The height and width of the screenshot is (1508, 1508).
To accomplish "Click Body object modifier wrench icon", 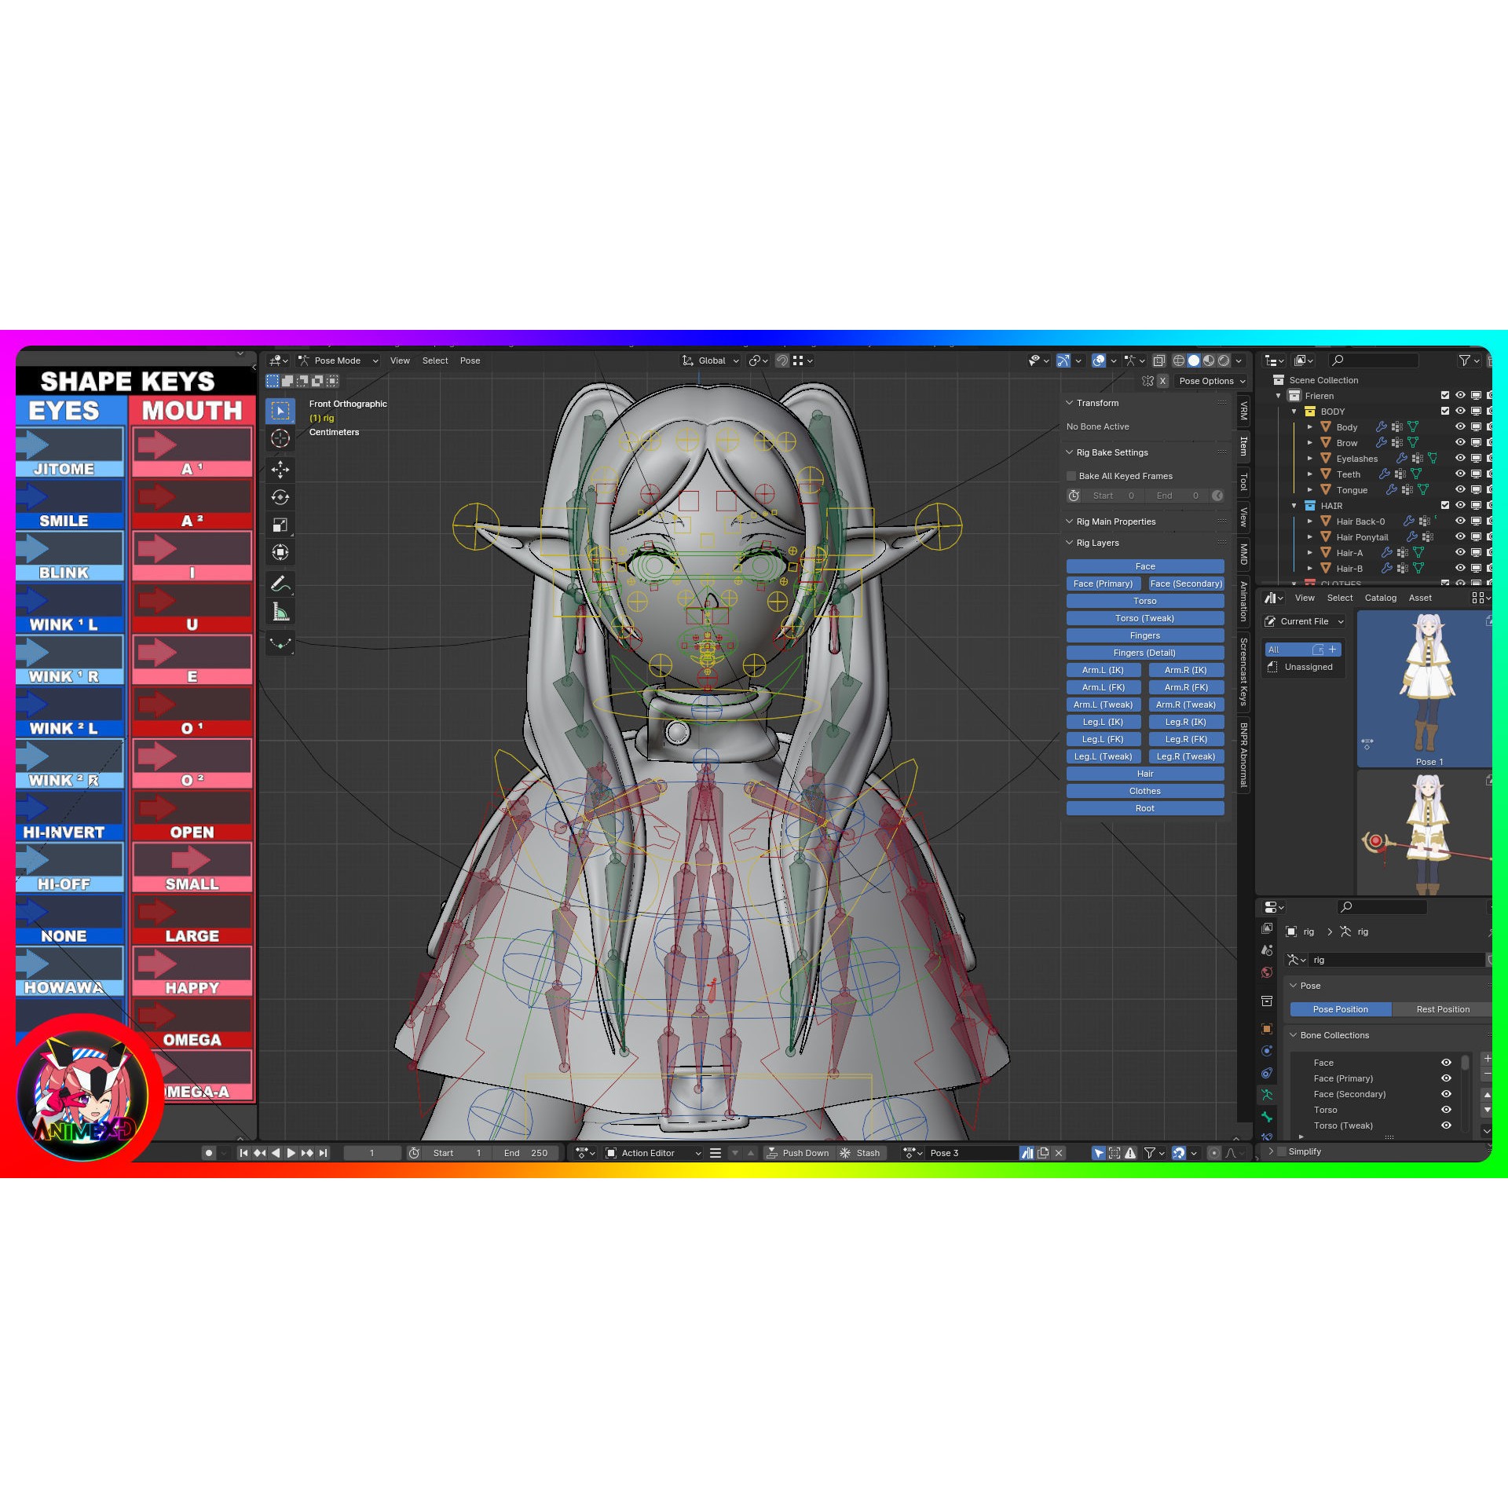I will 1382,426.
